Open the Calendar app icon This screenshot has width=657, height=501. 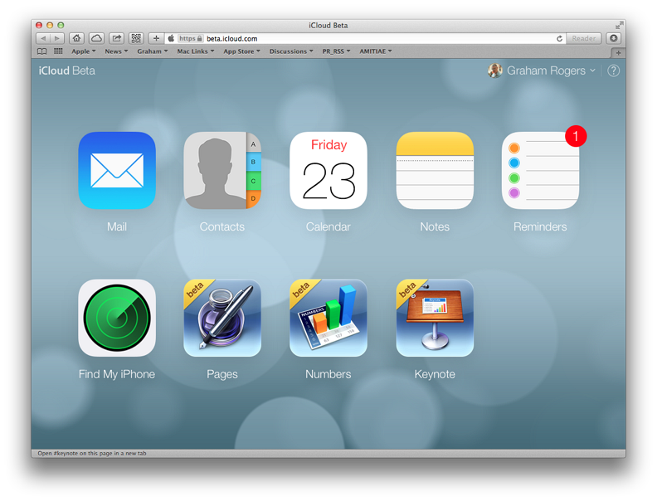pyautogui.click(x=328, y=171)
